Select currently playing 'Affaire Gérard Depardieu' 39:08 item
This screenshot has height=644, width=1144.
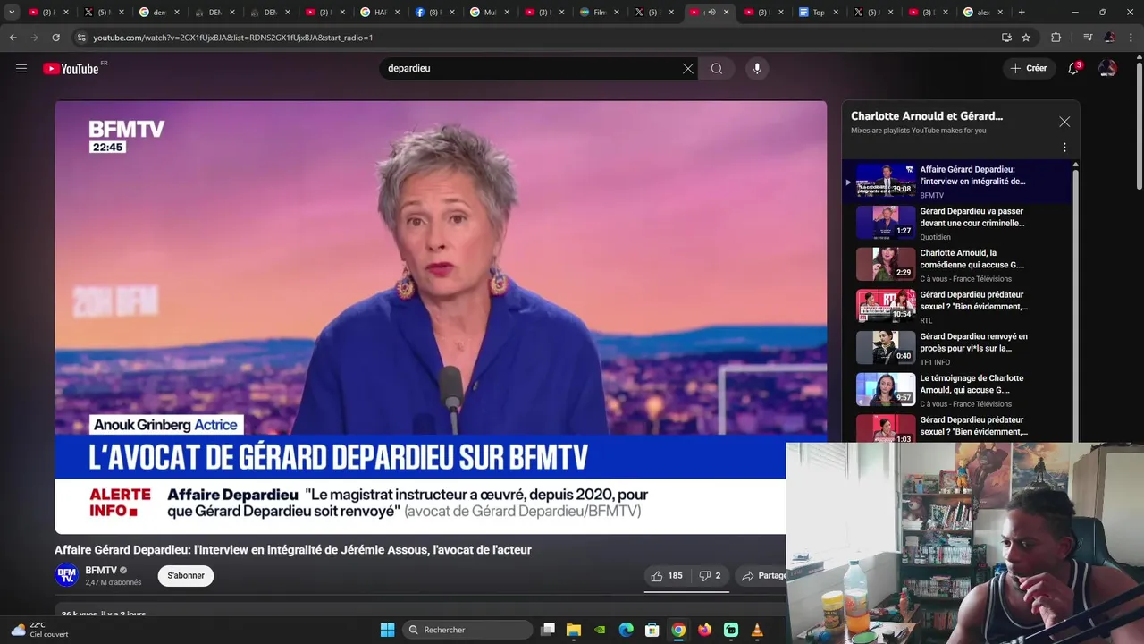coord(957,181)
